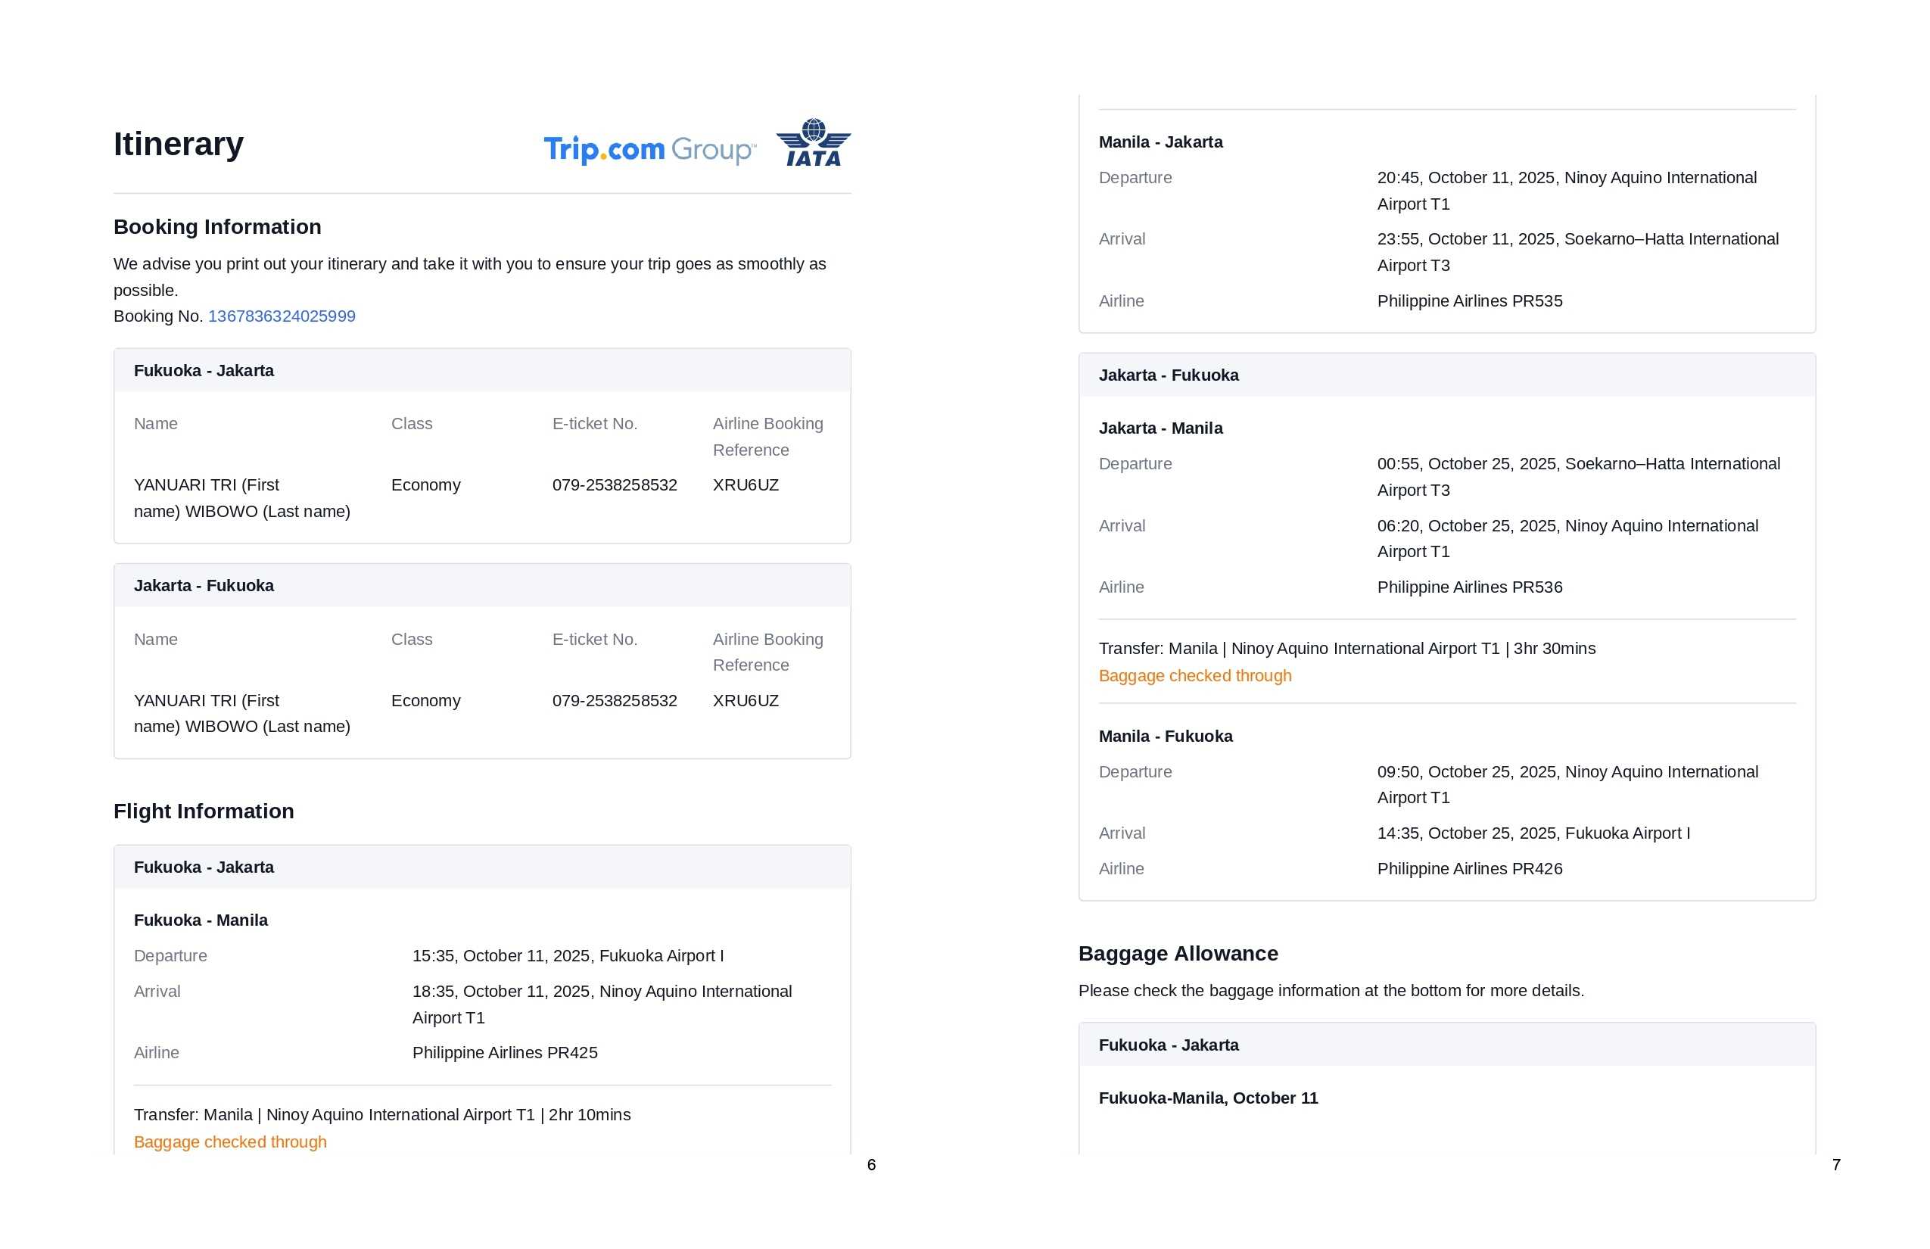Open booking number 1367836324025999 link
This screenshot has width=1930, height=1249.
(x=282, y=316)
